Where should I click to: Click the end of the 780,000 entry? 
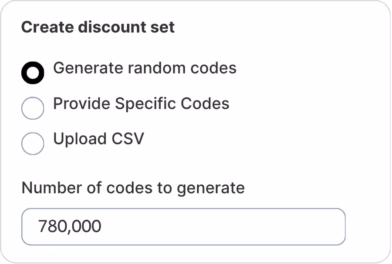(101, 226)
